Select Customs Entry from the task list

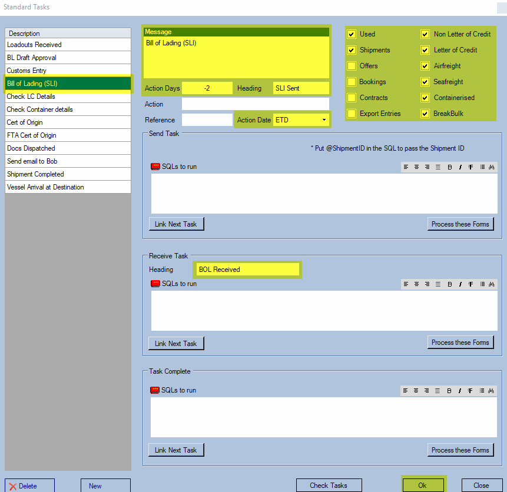pos(68,71)
